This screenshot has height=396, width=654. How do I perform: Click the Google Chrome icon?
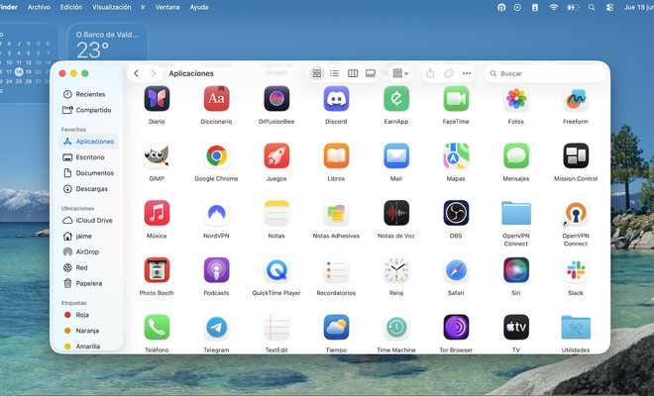216,155
